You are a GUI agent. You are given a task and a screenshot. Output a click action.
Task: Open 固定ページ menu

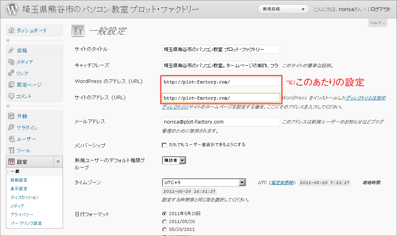(x=29, y=85)
